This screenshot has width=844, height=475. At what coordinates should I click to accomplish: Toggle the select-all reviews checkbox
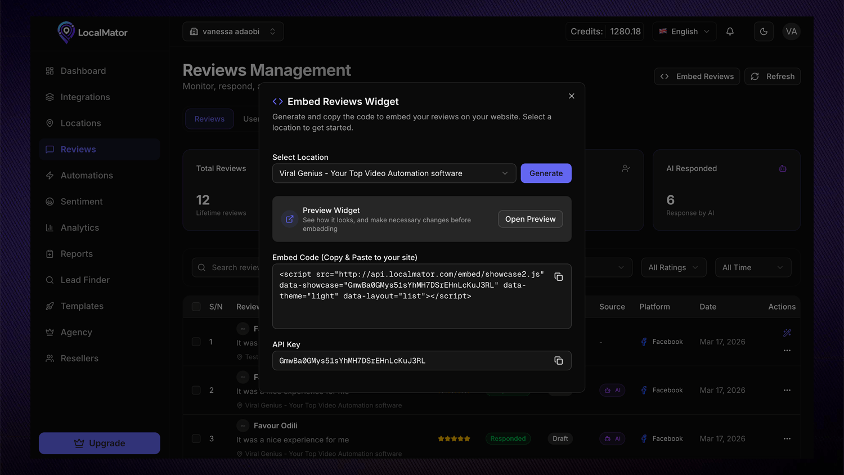[196, 307]
